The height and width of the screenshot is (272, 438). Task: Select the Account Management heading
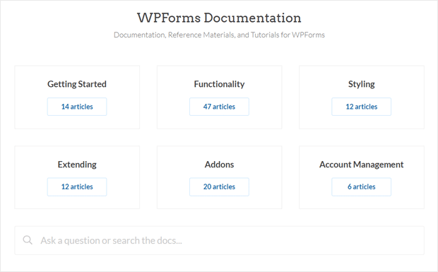click(362, 165)
